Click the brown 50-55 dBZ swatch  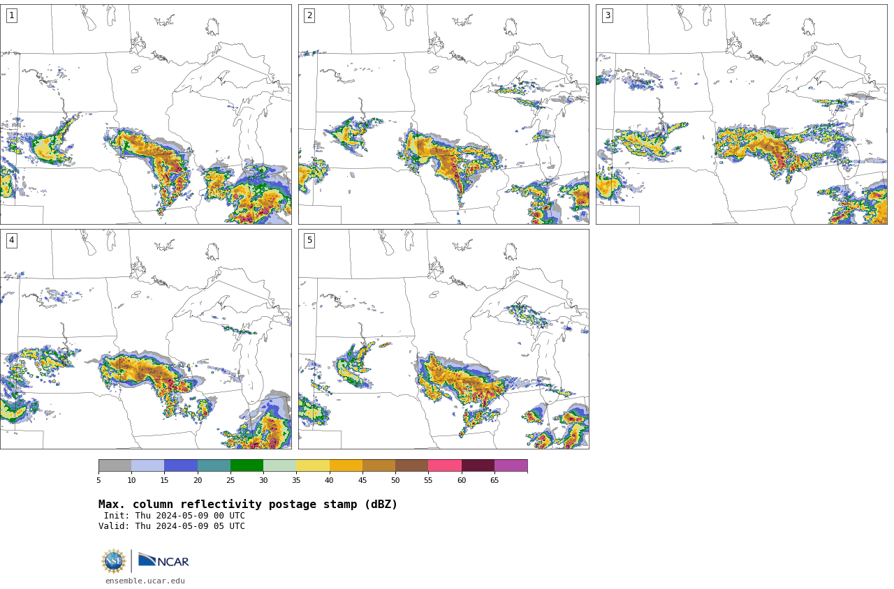pyautogui.click(x=411, y=465)
